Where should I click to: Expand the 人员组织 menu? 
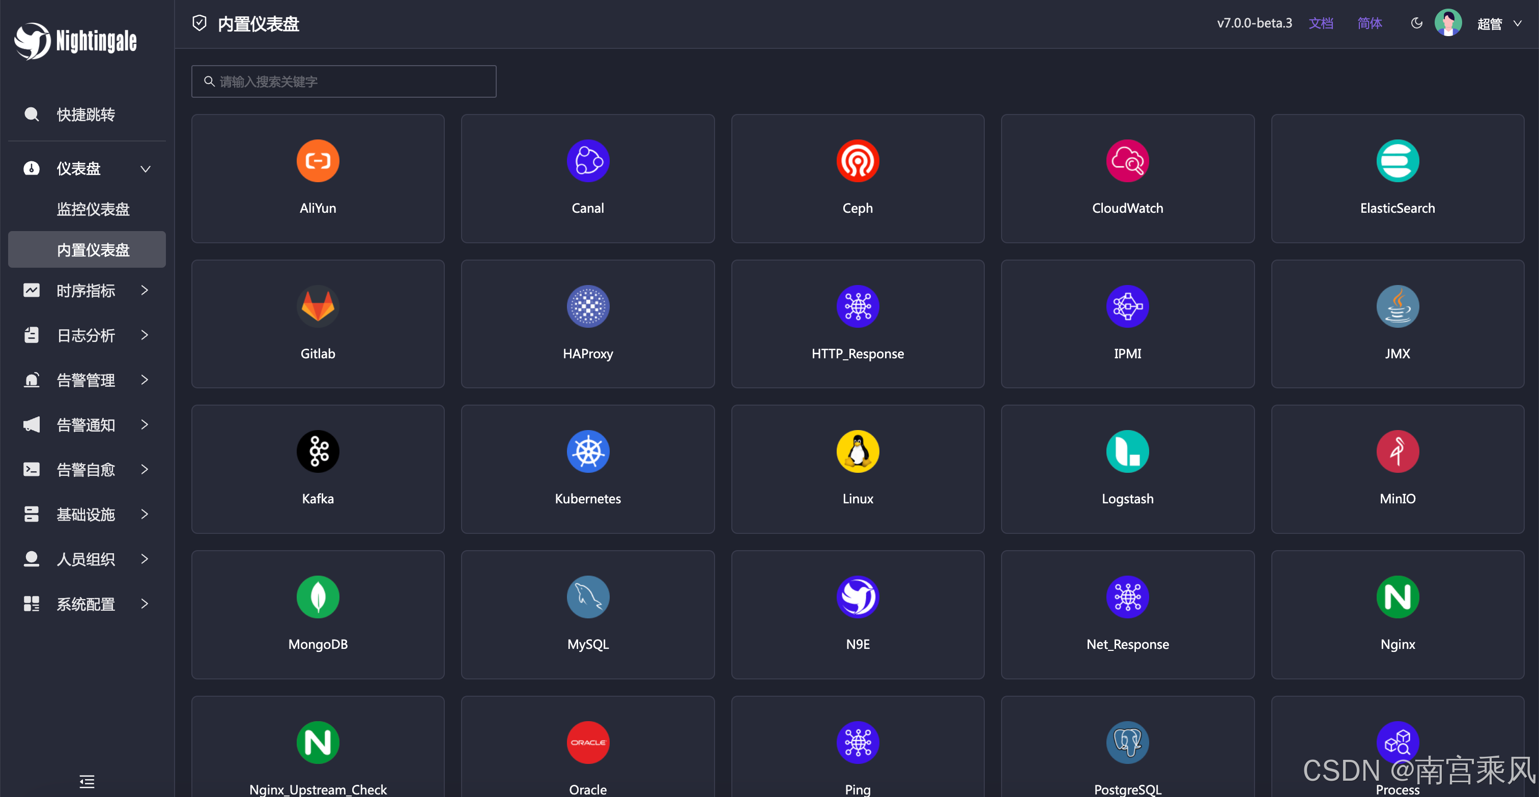87,559
